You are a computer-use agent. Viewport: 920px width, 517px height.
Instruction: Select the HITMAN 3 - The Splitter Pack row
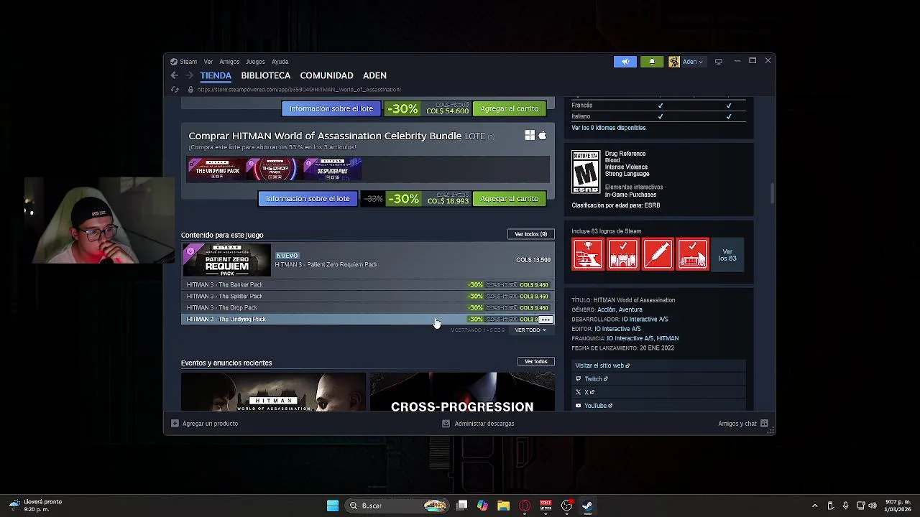(x=367, y=297)
